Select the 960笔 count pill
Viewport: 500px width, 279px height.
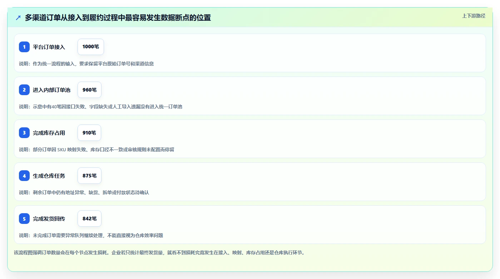coord(89,90)
